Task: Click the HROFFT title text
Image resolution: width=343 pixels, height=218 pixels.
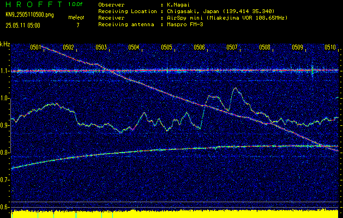Action: pyautogui.click(x=34, y=4)
